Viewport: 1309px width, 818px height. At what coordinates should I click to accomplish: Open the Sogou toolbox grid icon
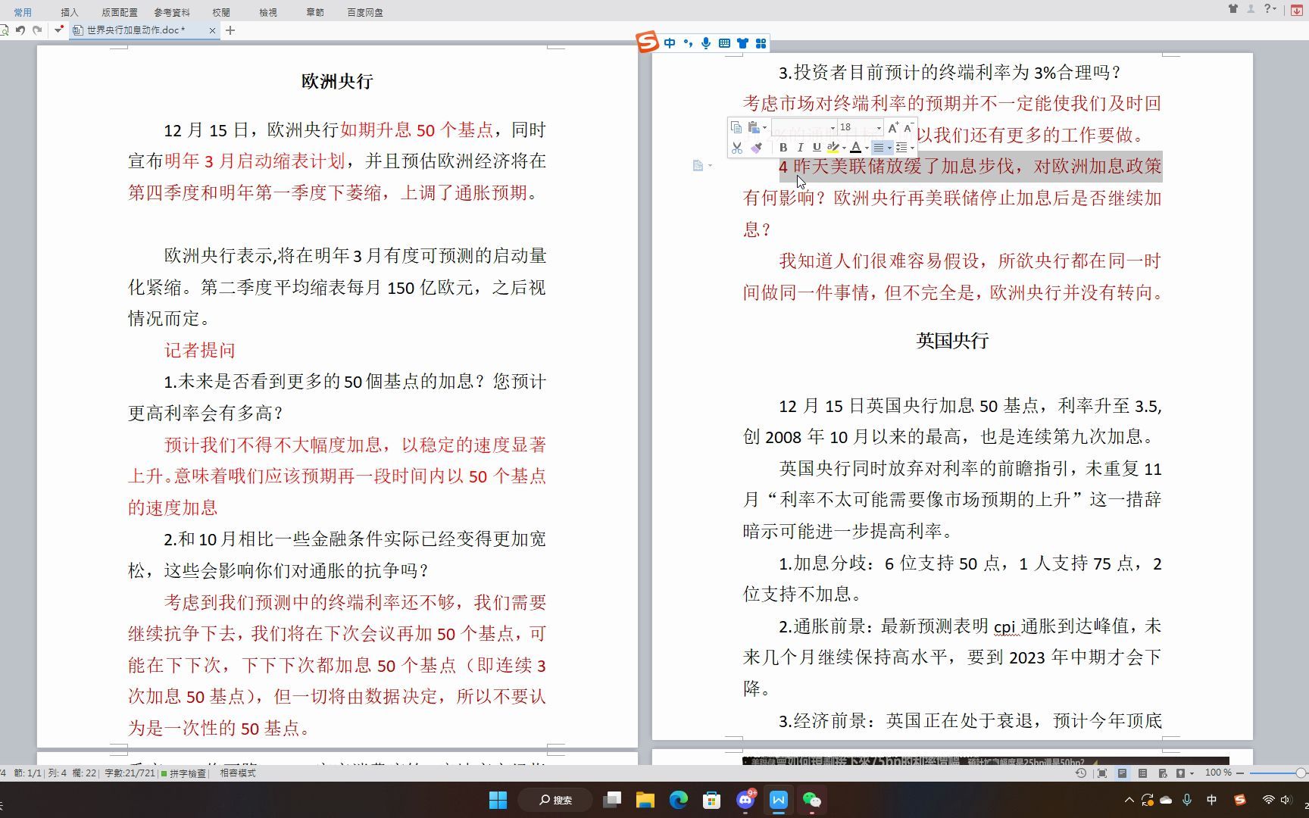(x=761, y=43)
